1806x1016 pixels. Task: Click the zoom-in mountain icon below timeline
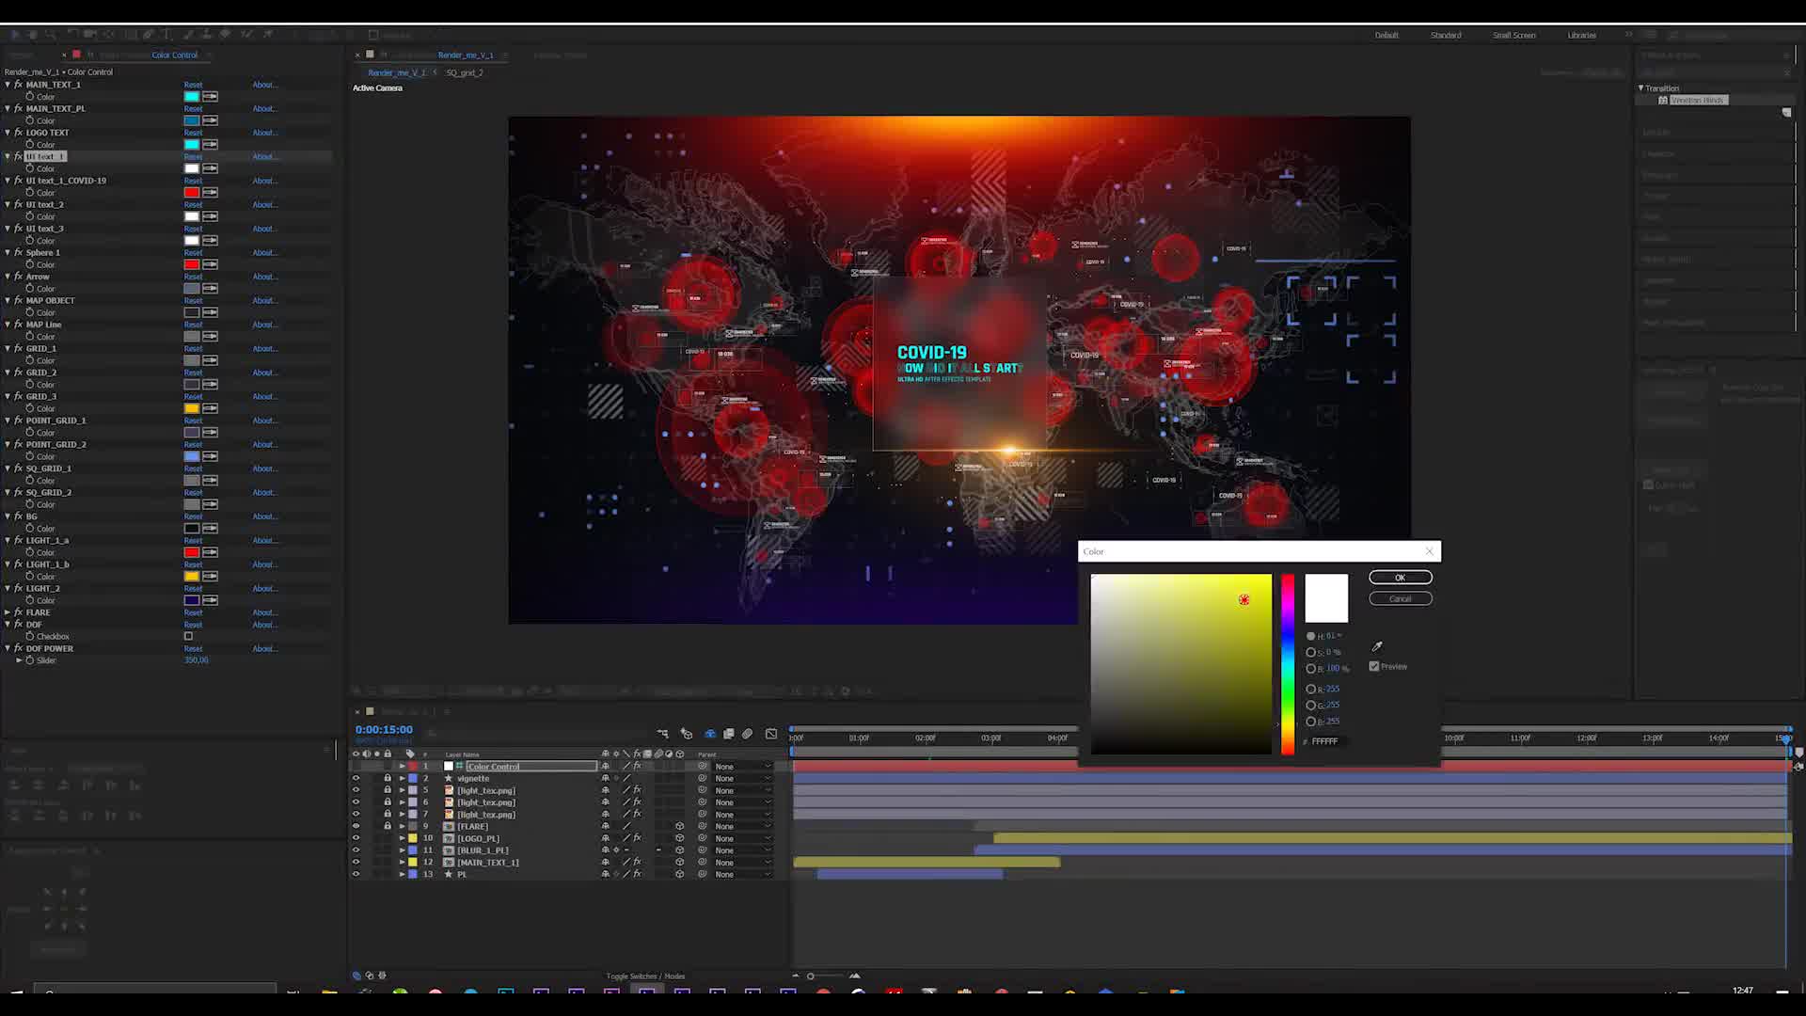click(854, 976)
